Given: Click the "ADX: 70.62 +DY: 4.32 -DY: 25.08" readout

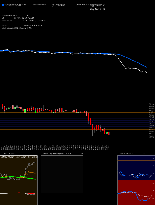Looking at the screenshot, I should [20, 157].
